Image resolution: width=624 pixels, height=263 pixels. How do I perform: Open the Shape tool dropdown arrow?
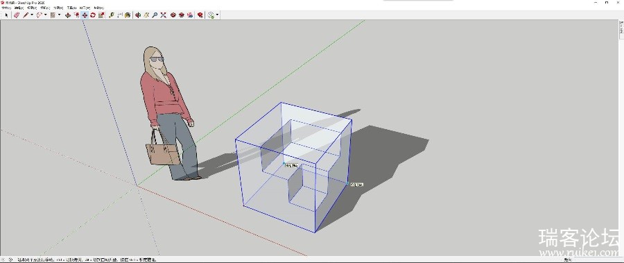point(60,15)
